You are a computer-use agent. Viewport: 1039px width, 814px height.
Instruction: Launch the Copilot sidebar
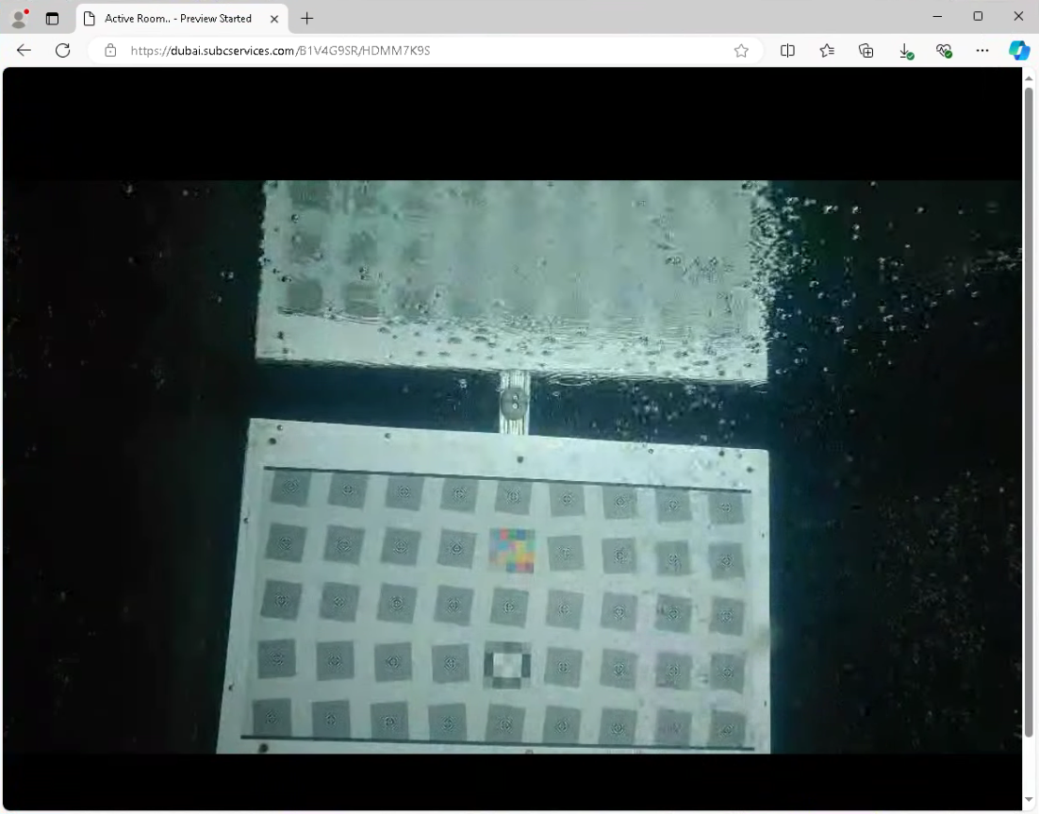click(x=1019, y=51)
